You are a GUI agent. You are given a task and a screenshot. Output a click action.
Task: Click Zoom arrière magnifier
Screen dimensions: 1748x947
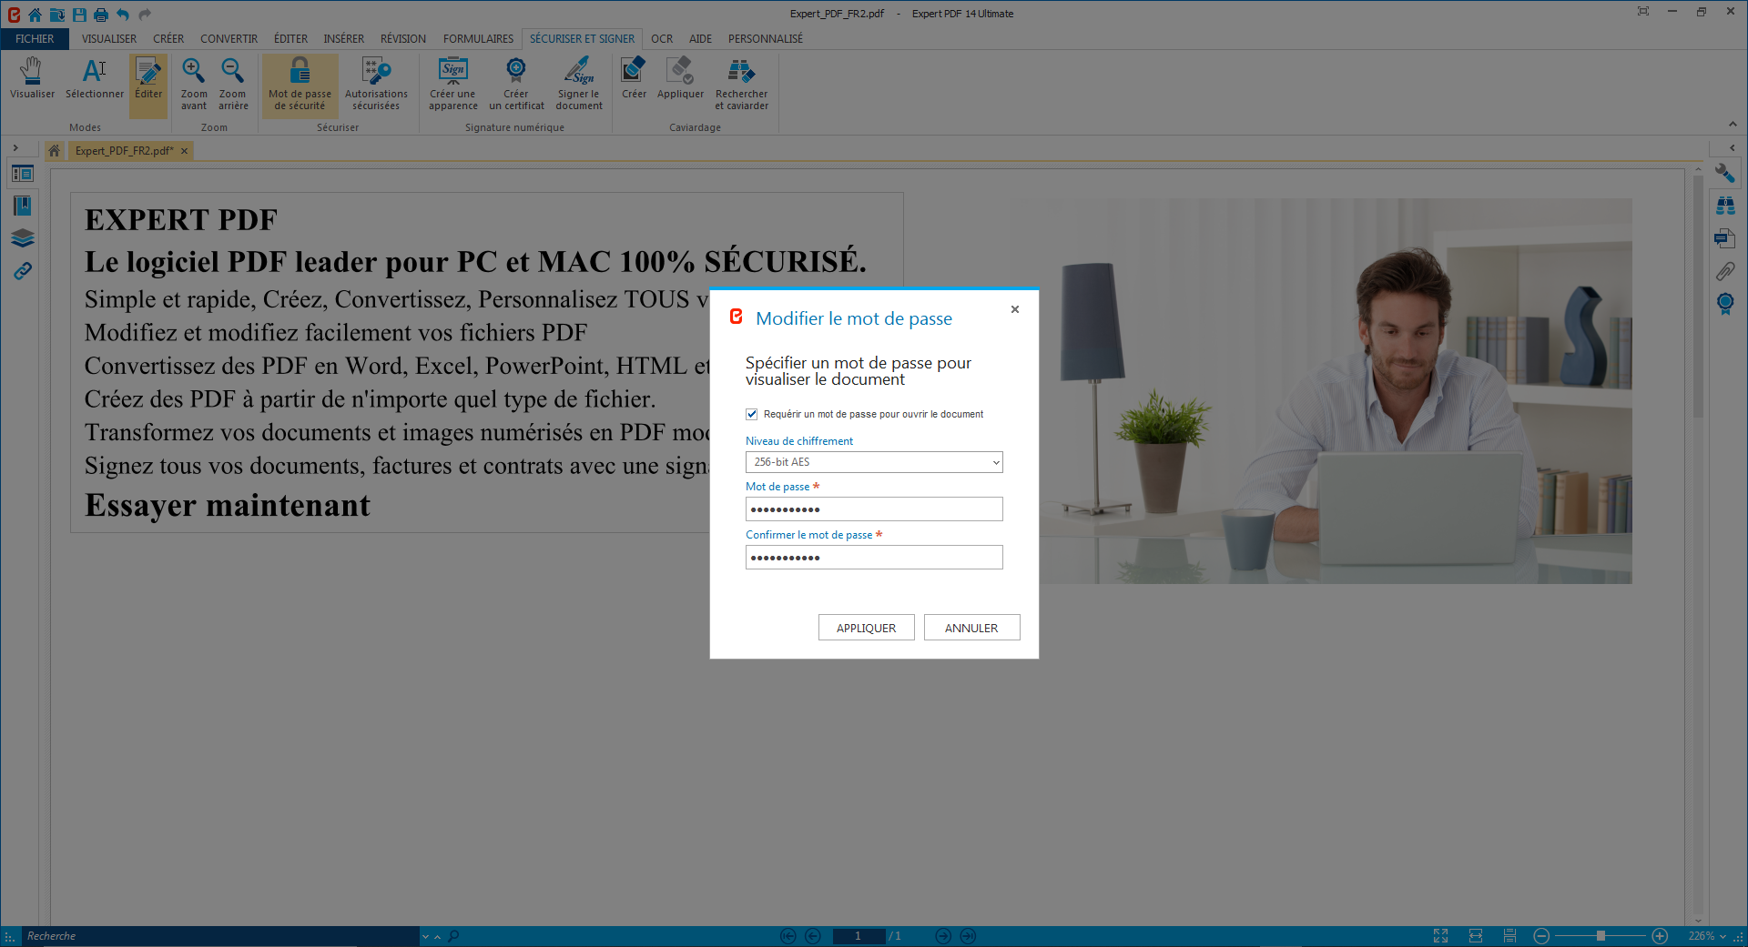tap(233, 84)
